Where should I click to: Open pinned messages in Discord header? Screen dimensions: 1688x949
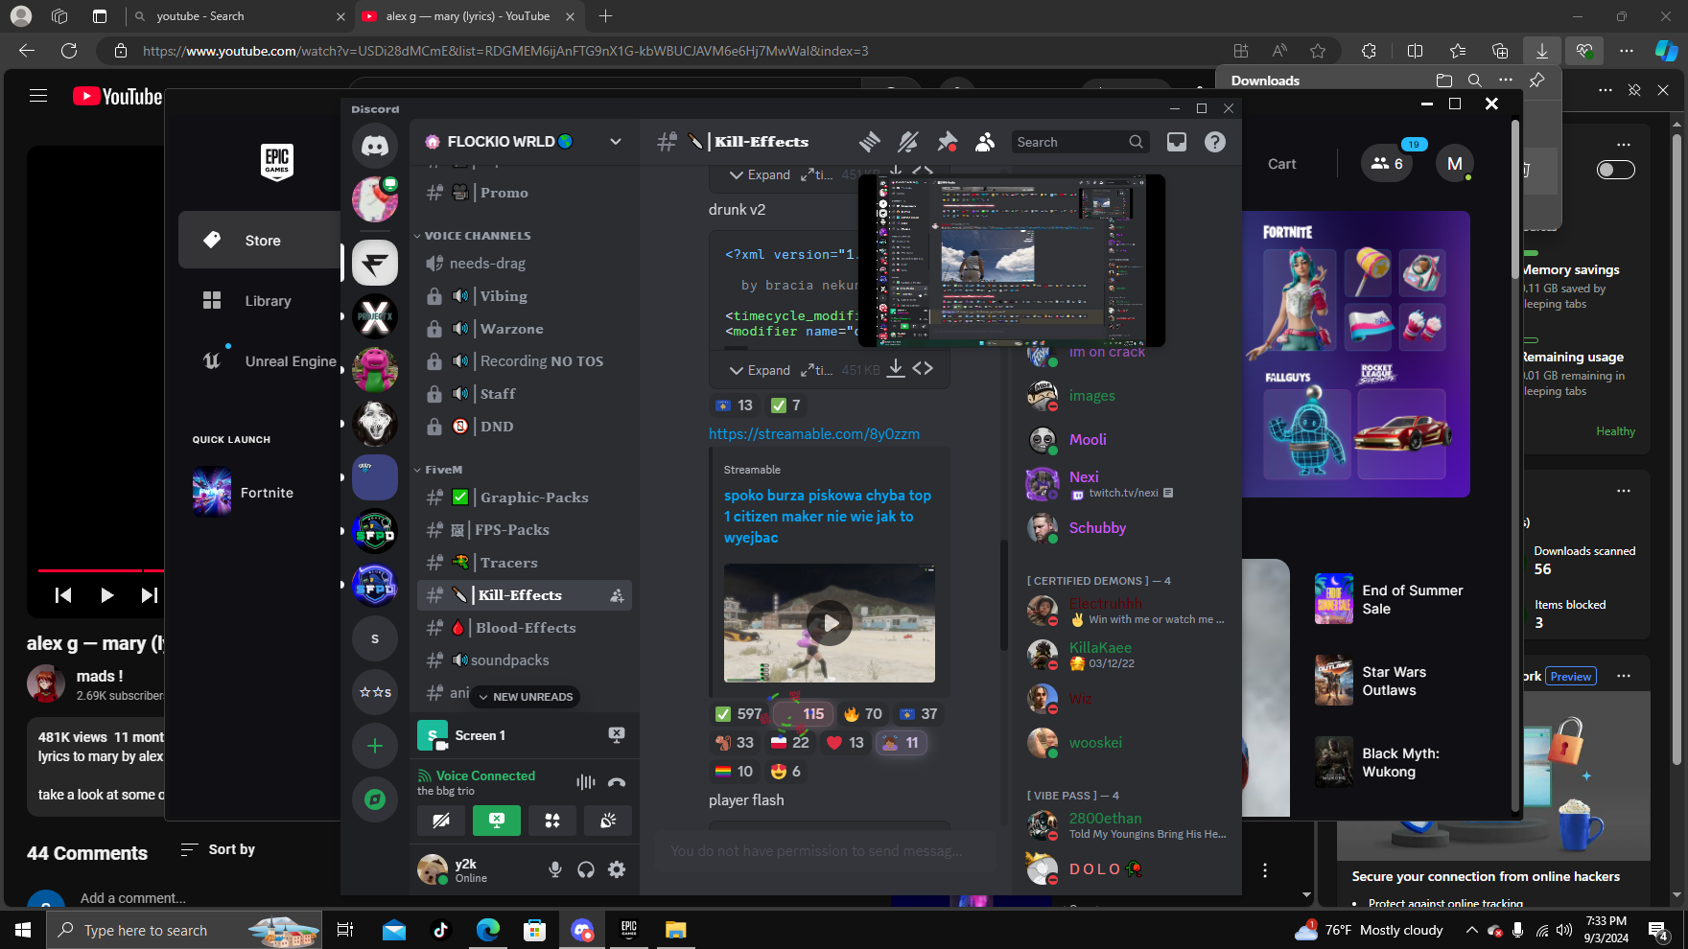947,142
